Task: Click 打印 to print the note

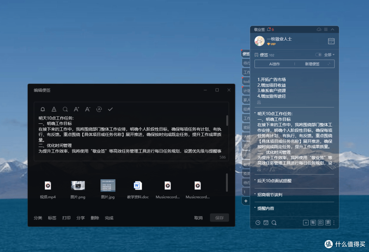Action: coord(66,218)
